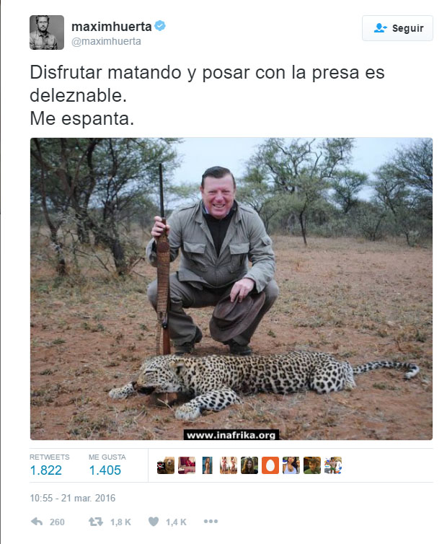Click the orange egg avatar among likers
Screen dimensions: 447x544
pyautogui.click(x=270, y=465)
